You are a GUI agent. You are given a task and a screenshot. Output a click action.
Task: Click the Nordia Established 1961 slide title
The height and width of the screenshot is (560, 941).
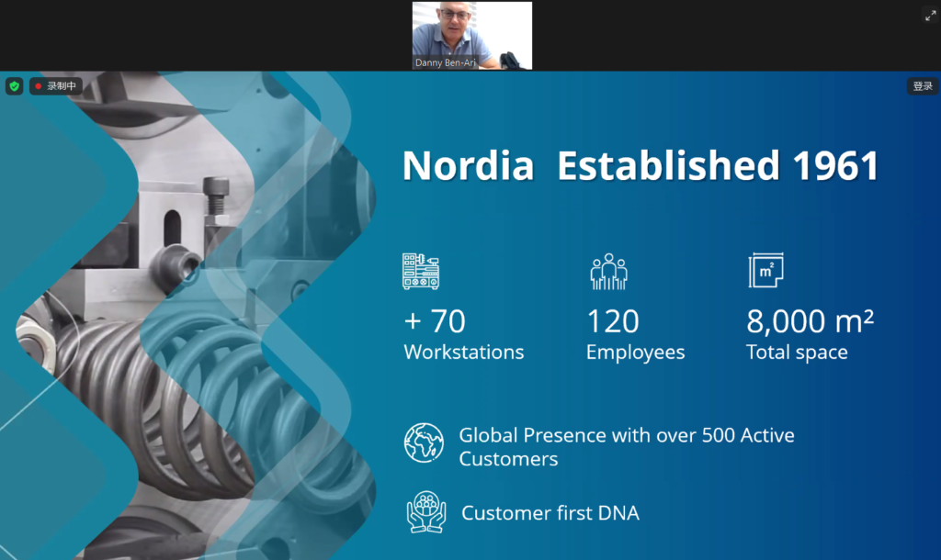[641, 166]
